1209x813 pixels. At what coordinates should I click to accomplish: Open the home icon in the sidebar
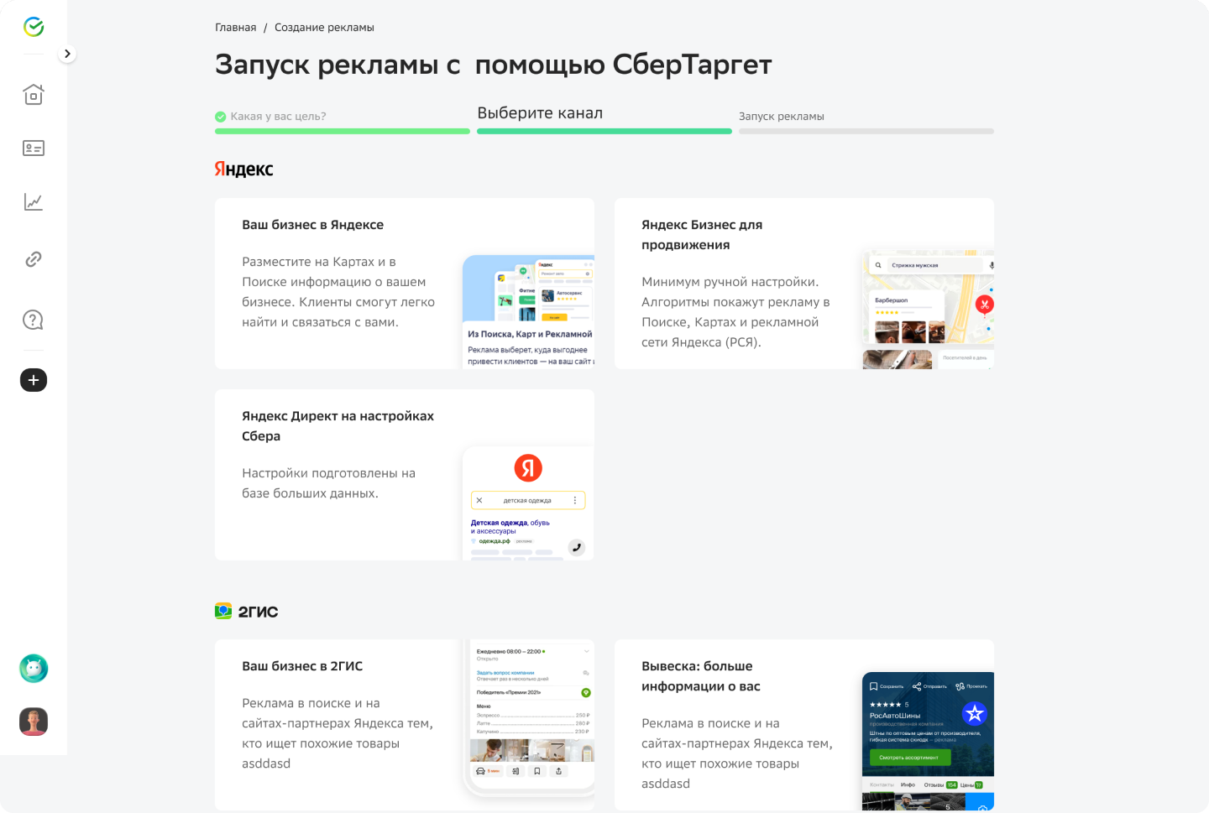click(34, 94)
